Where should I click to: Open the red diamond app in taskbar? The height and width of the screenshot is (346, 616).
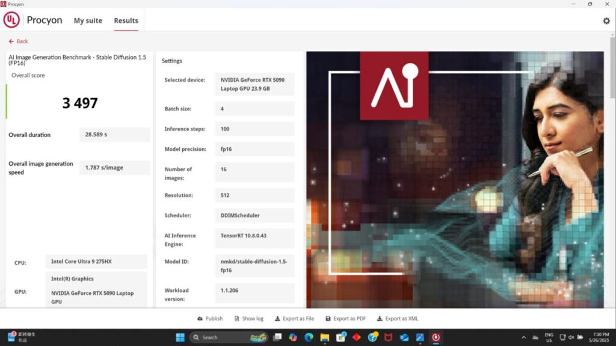(x=356, y=338)
